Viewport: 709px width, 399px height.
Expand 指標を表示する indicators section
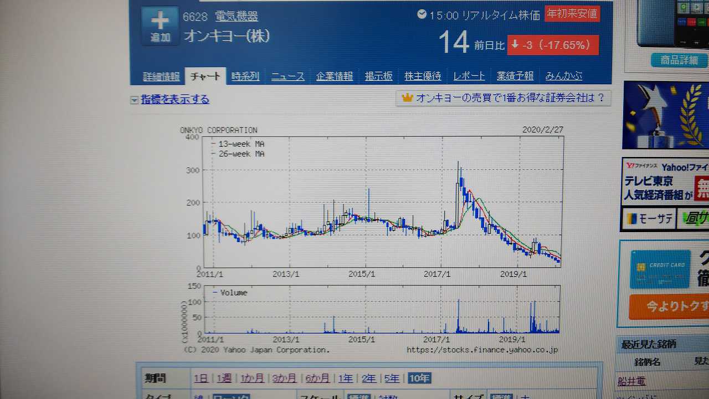[x=169, y=100]
